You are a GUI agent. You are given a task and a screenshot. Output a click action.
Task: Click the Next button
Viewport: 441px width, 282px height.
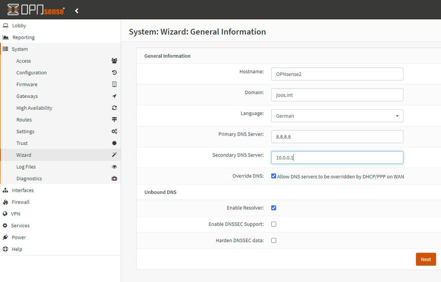point(425,259)
